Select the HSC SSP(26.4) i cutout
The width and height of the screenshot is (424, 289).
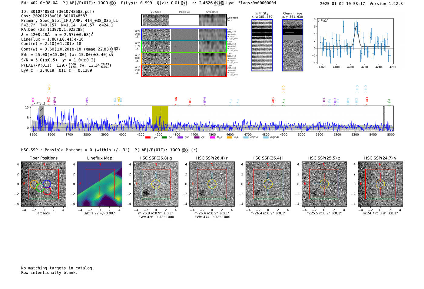coord(268,184)
